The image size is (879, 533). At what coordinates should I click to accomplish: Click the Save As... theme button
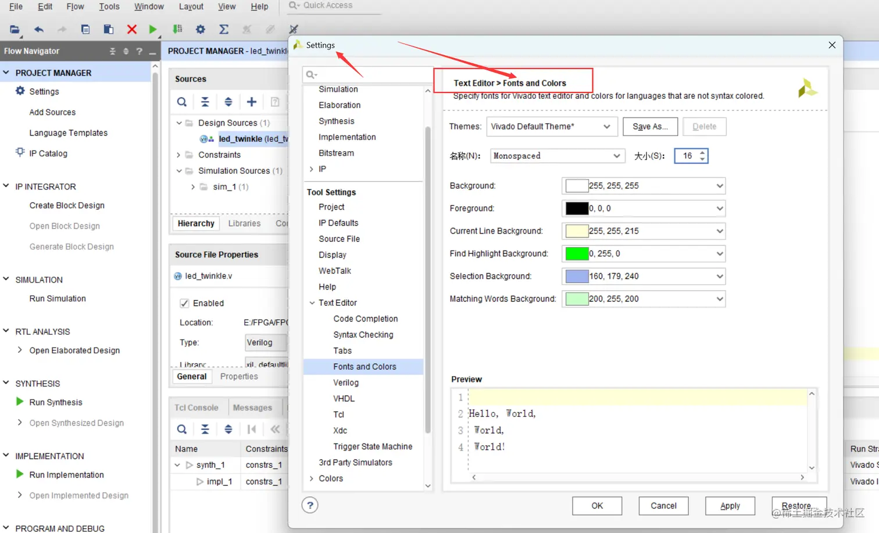pos(650,126)
